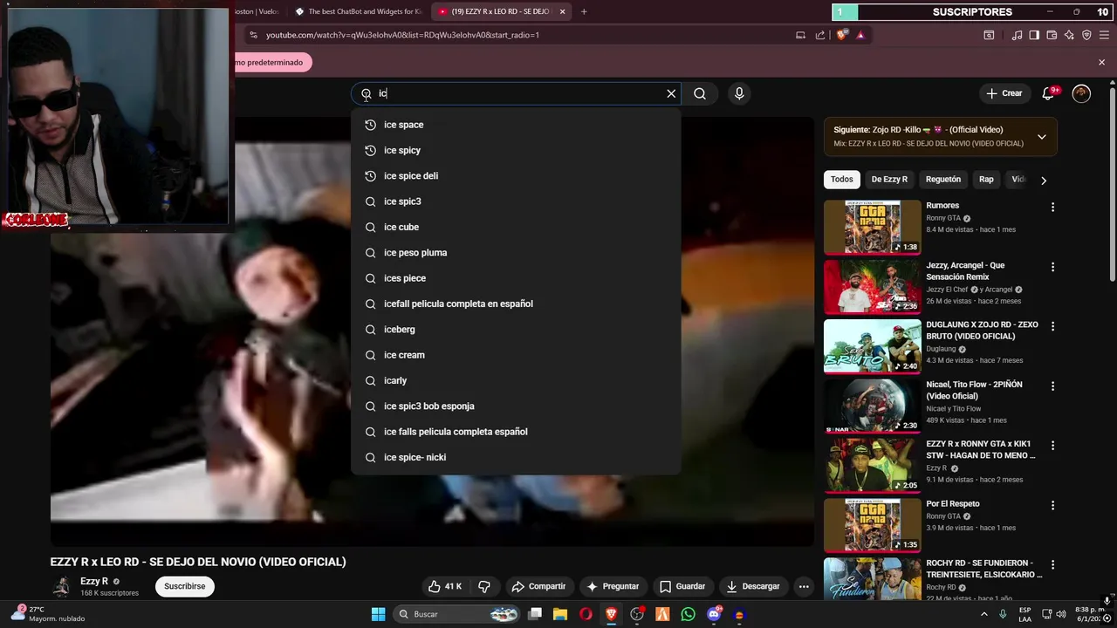This screenshot has height=628, width=1117.
Task: Open Brave hamburger main menu
Action: [1104, 35]
